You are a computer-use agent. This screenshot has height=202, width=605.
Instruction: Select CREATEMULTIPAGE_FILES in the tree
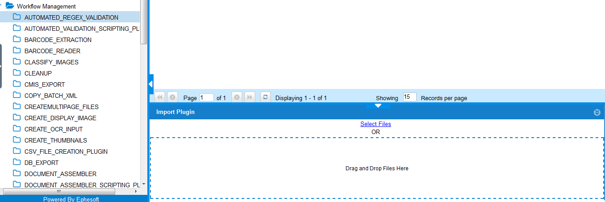[x=70, y=107]
